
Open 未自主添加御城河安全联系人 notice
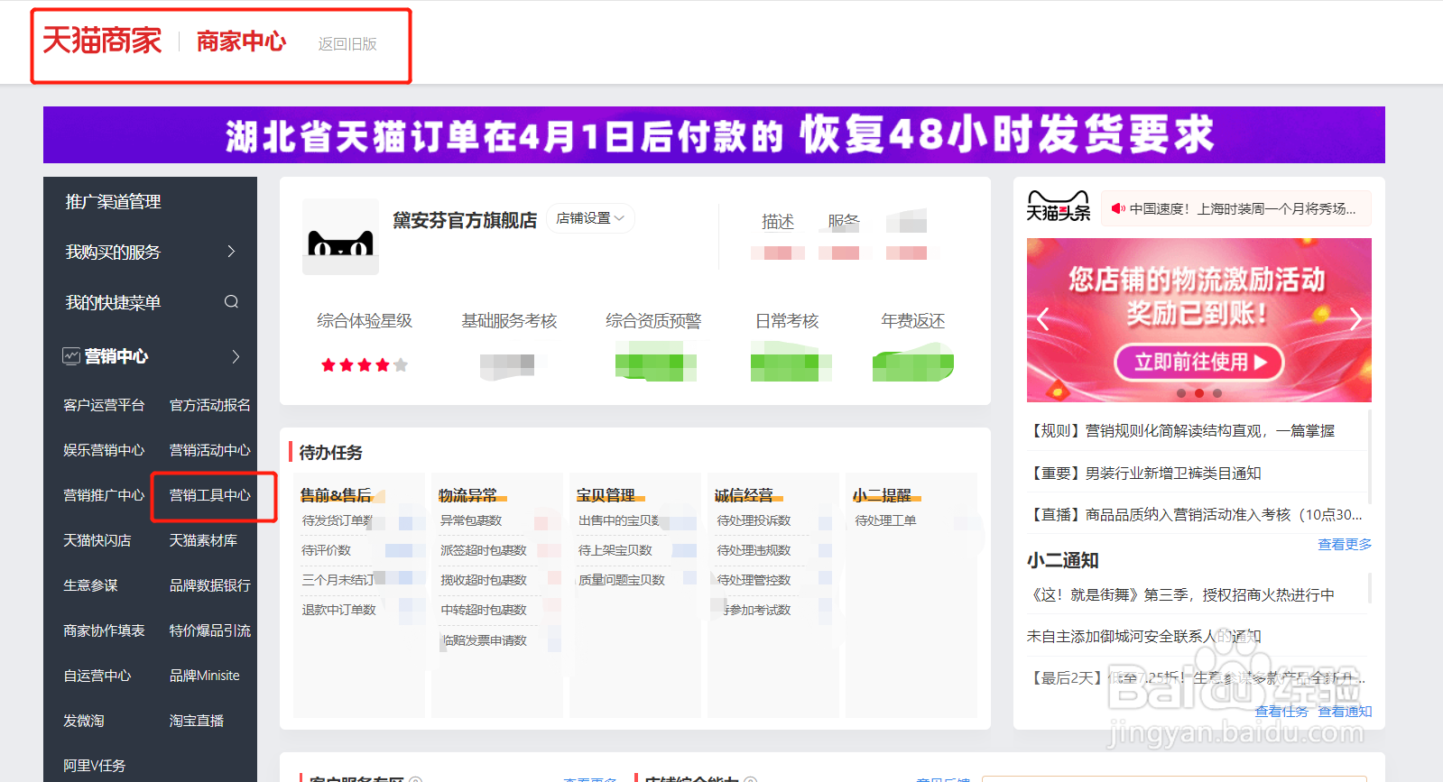(1144, 636)
